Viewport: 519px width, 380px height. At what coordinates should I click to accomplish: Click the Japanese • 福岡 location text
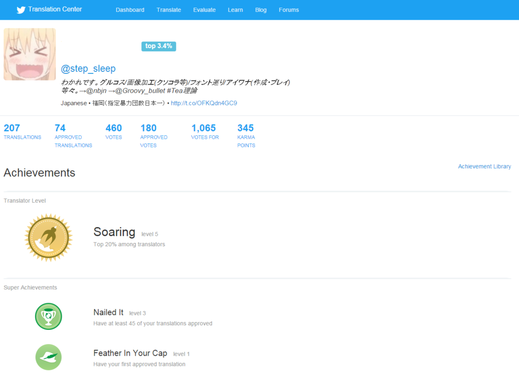coord(113,103)
